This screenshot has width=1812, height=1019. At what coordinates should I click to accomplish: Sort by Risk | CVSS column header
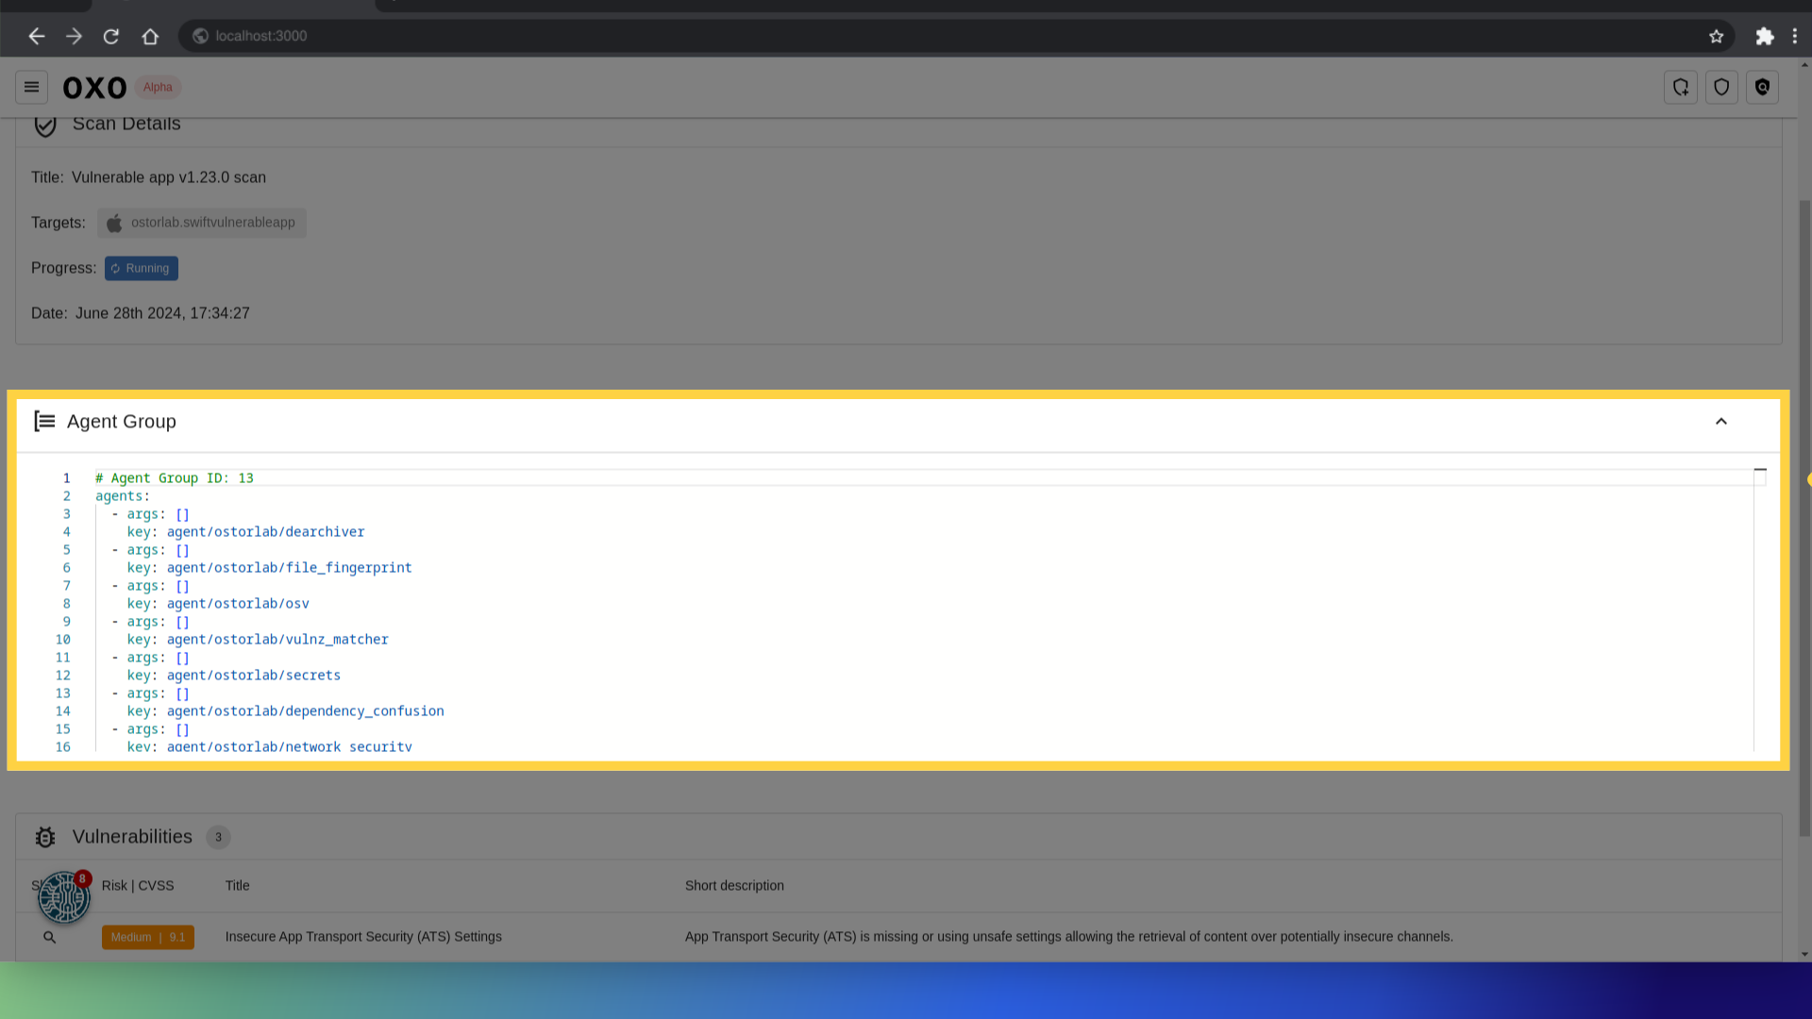[x=138, y=885]
